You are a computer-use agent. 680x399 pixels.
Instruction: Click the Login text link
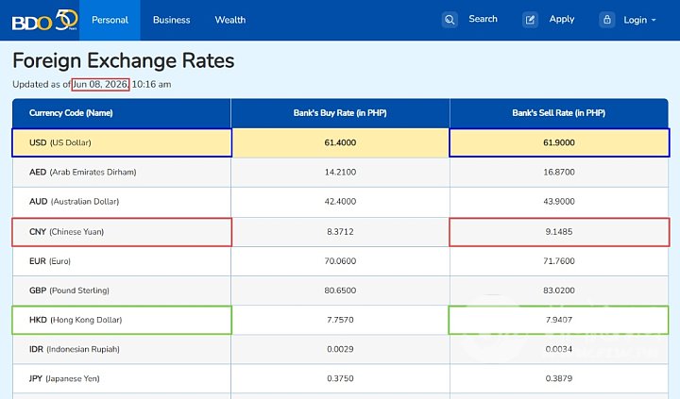636,20
